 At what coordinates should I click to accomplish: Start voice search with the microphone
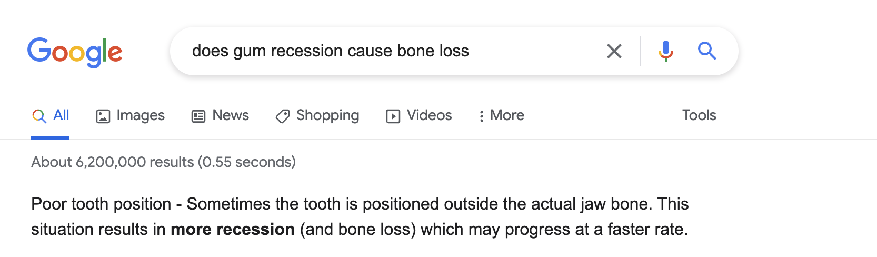tap(665, 51)
